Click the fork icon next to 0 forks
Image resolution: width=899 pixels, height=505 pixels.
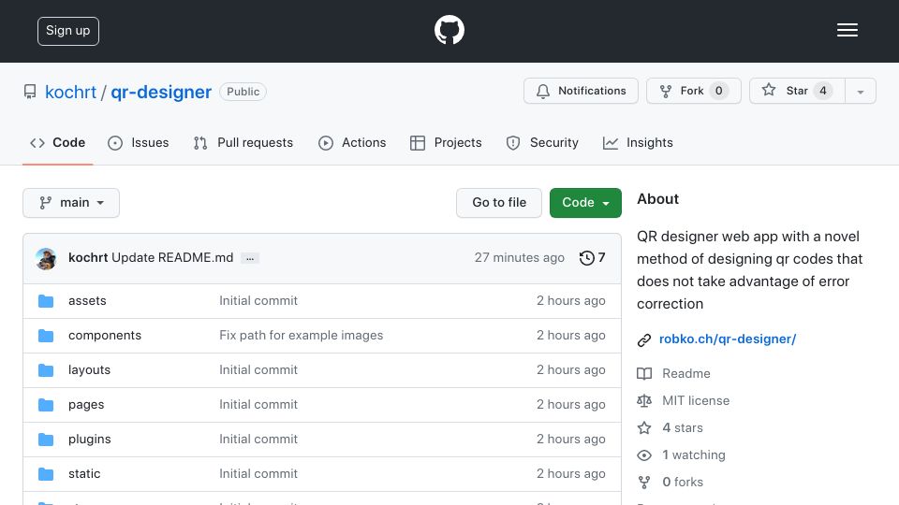(644, 483)
